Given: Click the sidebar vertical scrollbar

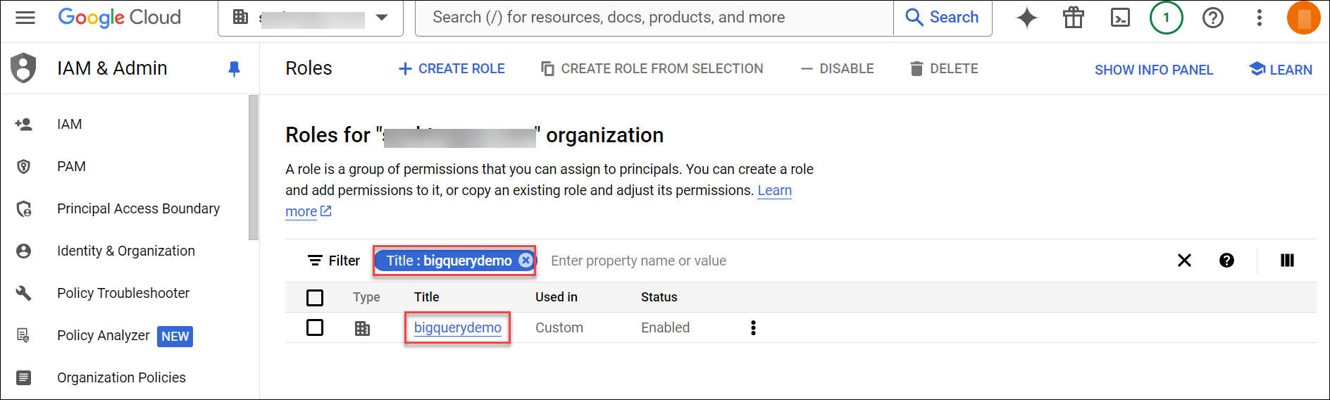Looking at the screenshot, I should point(254,168).
